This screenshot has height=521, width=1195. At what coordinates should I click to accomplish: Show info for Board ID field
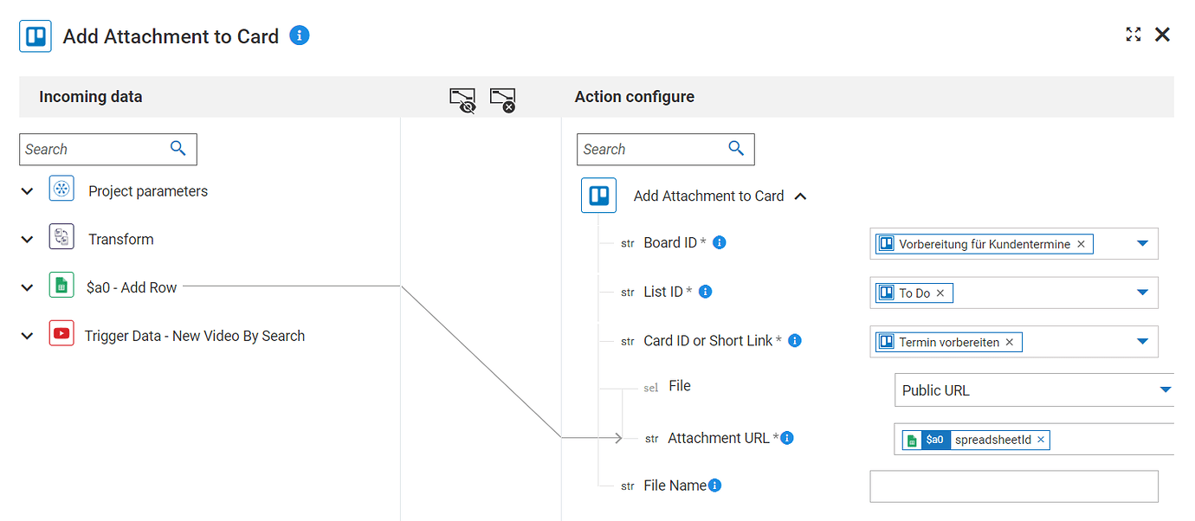[x=719, y=242]
